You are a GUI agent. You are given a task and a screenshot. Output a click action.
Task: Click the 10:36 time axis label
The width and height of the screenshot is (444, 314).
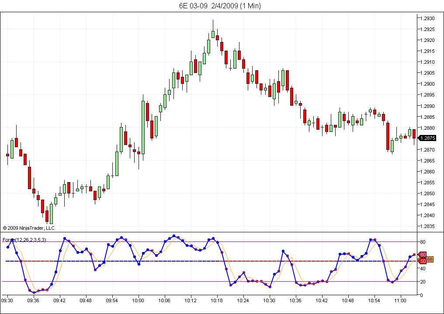[295, 301]
